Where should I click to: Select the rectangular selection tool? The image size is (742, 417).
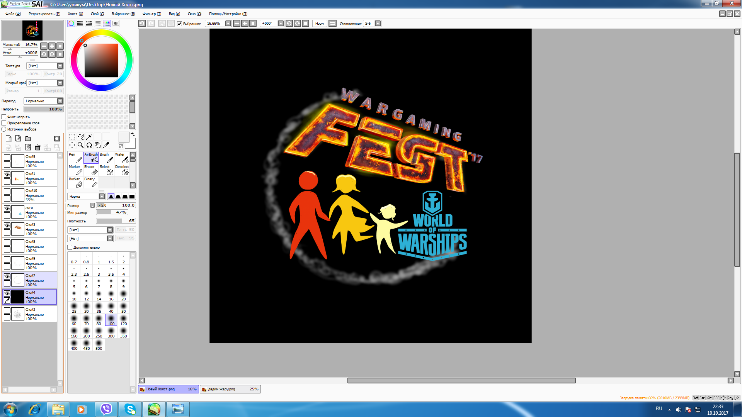click(72, 137)
